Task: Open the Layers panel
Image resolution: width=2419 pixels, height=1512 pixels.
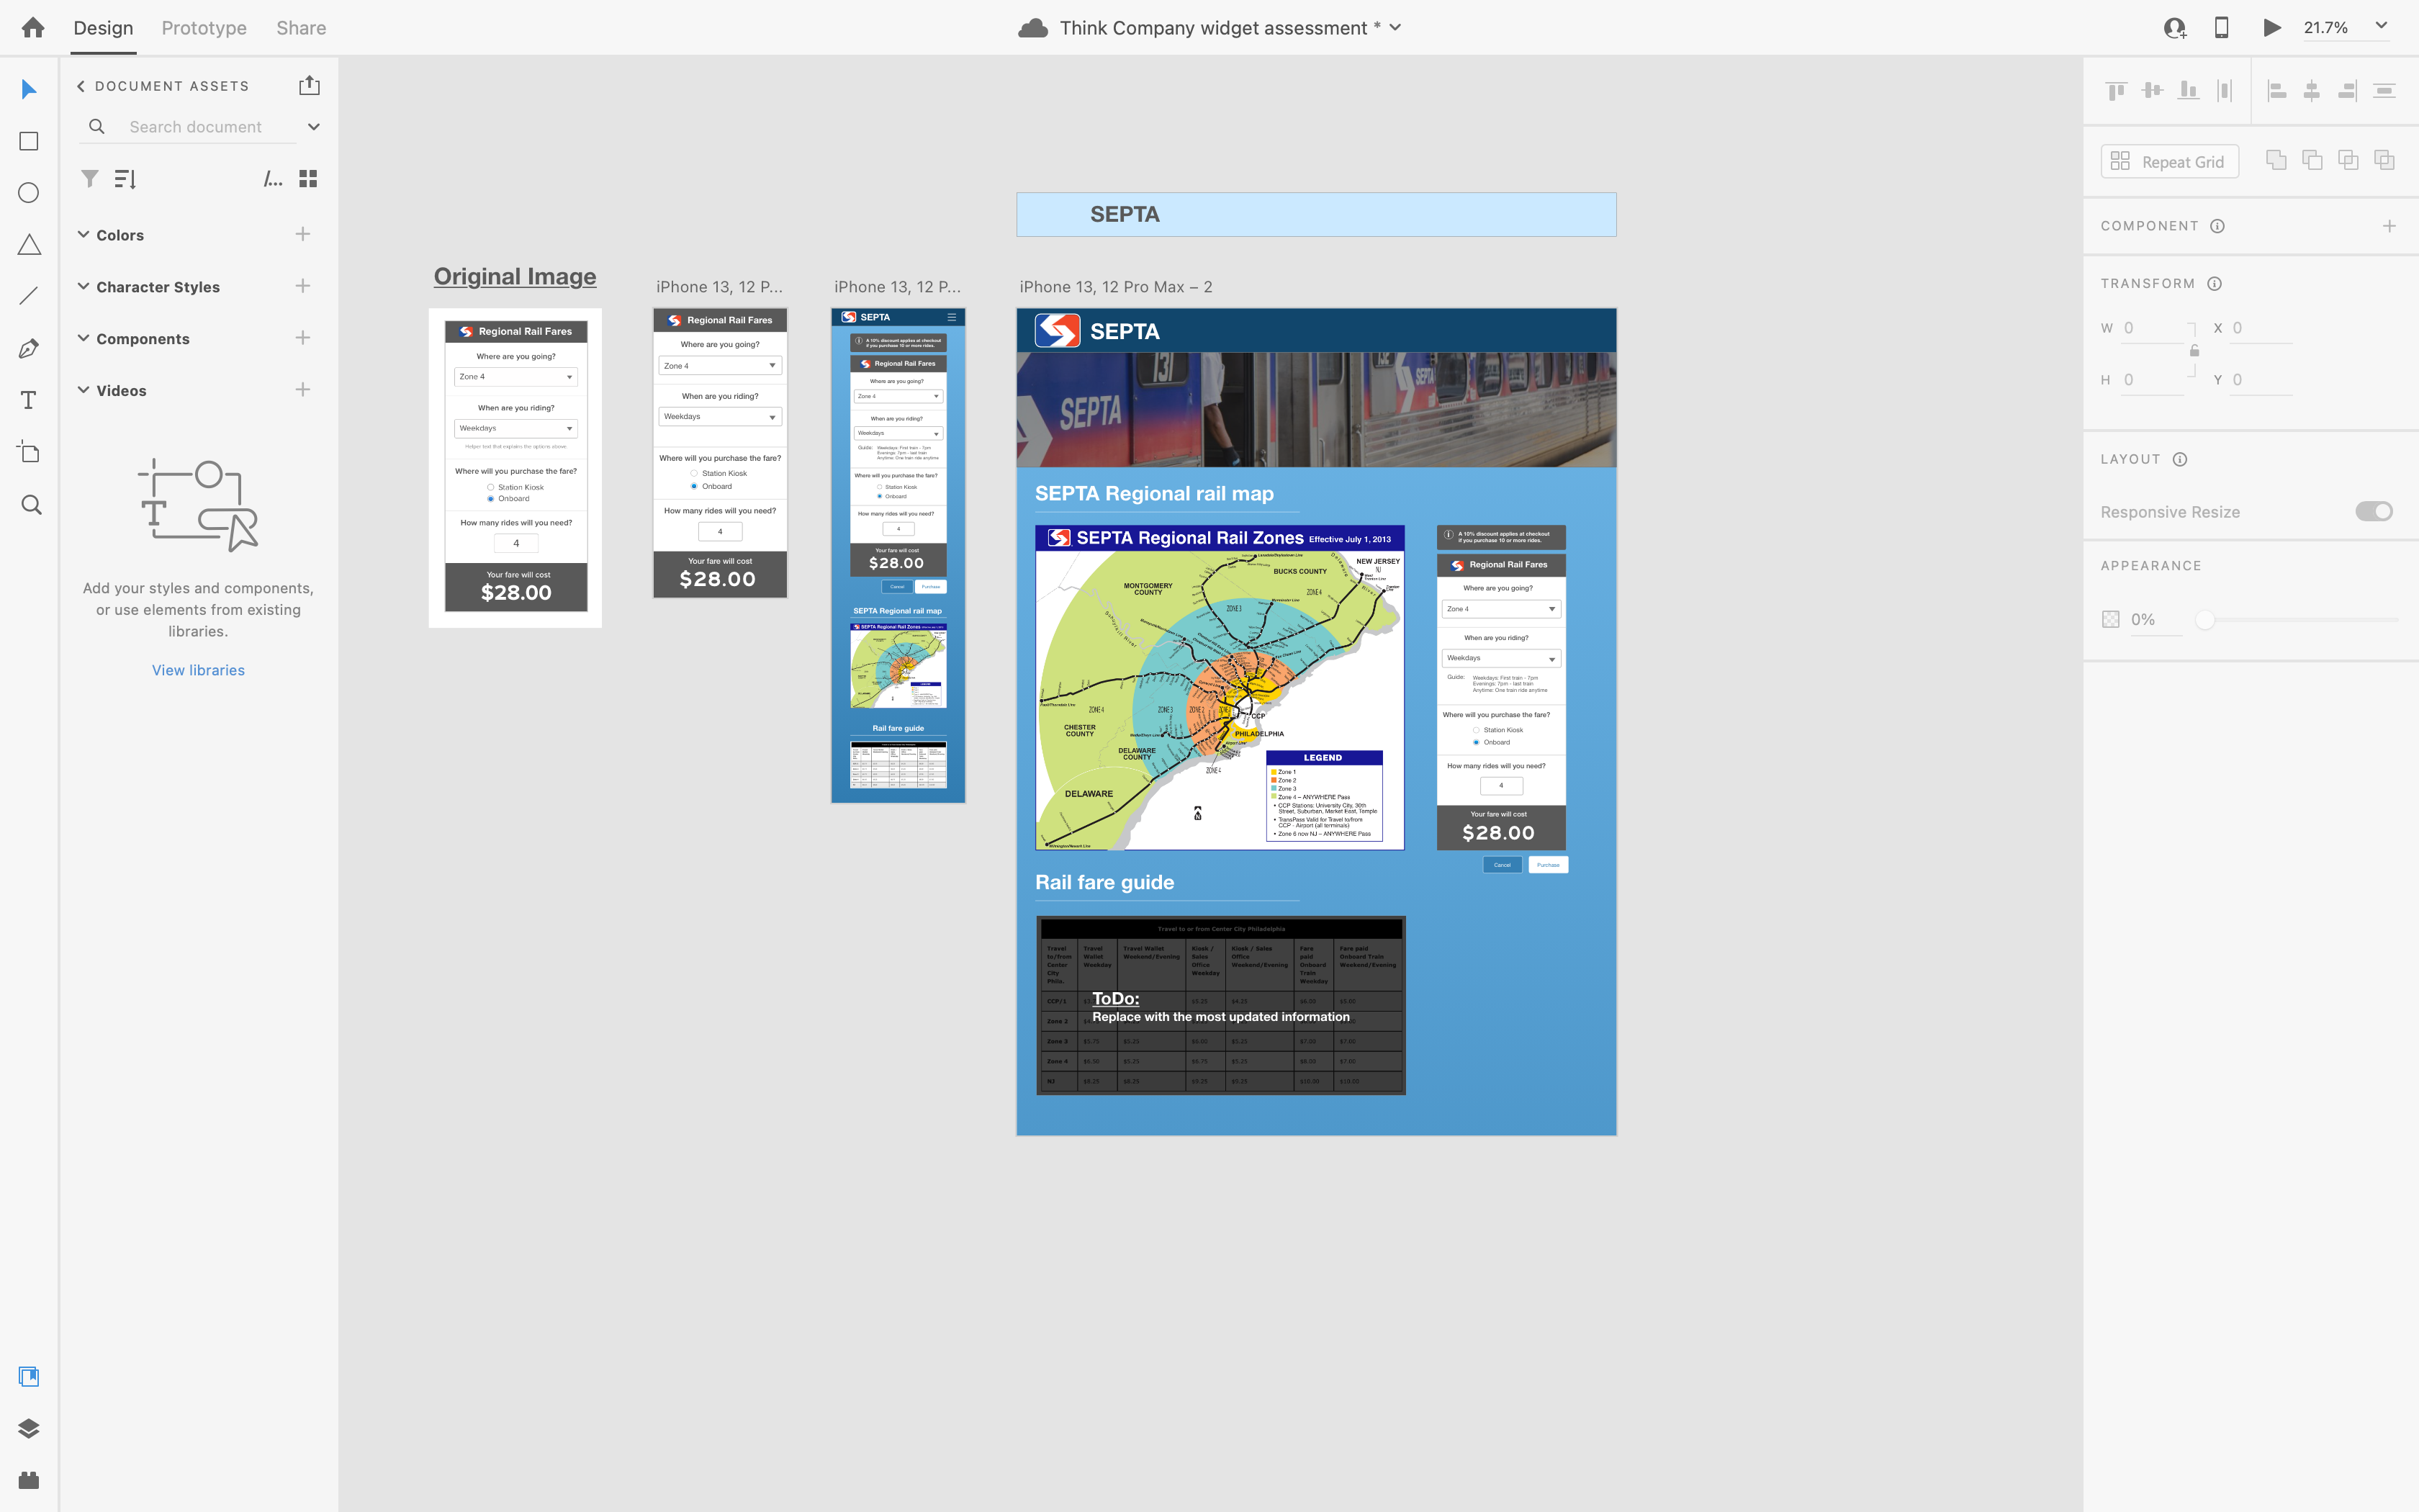Action: coord(29,1428)
